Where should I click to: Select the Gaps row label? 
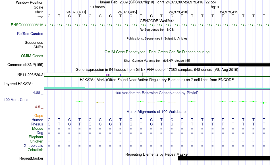(39, 116)
